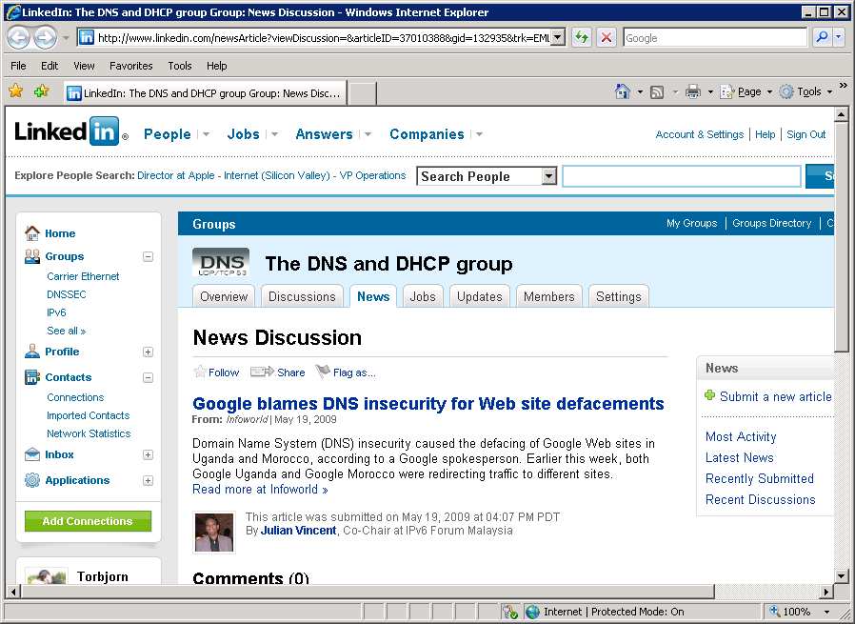
Task: Click the RSS feeds icon in toolbar
Action: click(657, 92)
